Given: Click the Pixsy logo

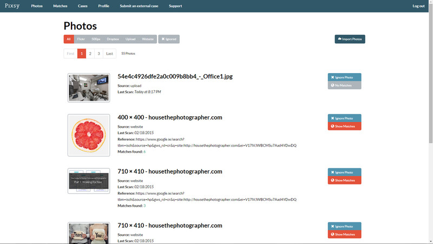Looking at the screenshot, I should pyautogui.click(x=12, y=6).
